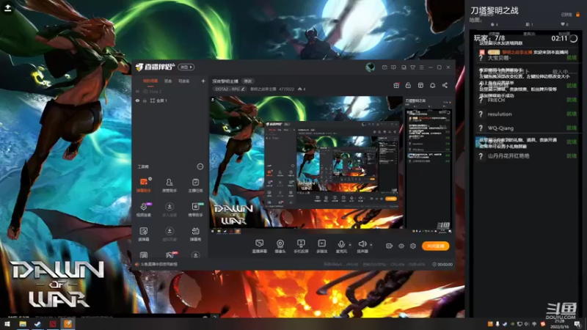Click the funnel filter icon in title bar
Screen dimensions: 587x330
[x=412, y=67]
